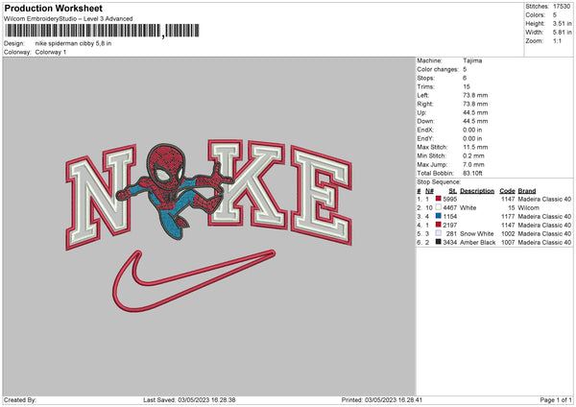
Task: Click the Colors value 5
Action: pos(555,15)
